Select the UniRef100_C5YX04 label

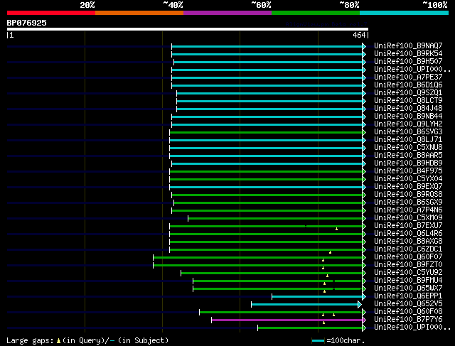(408, 179)
